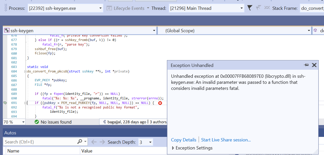Click sshbuf_free(buf) on line 679
The image size is (324, 155).
pyautogui.click(x=51, y=49)
